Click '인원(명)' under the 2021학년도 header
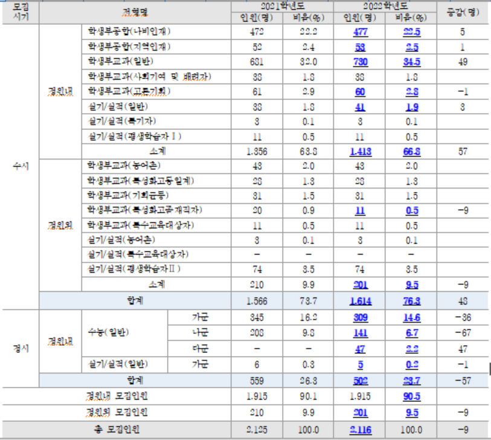 click(x=257, y=18)
